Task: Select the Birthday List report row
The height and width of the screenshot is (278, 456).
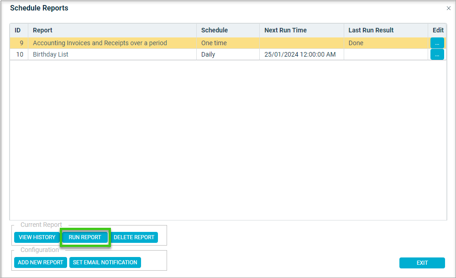Action: [x=228, y=54]
